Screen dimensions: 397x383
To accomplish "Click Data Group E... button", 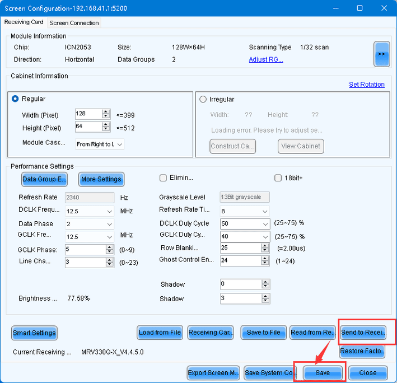I will [44, 179].
